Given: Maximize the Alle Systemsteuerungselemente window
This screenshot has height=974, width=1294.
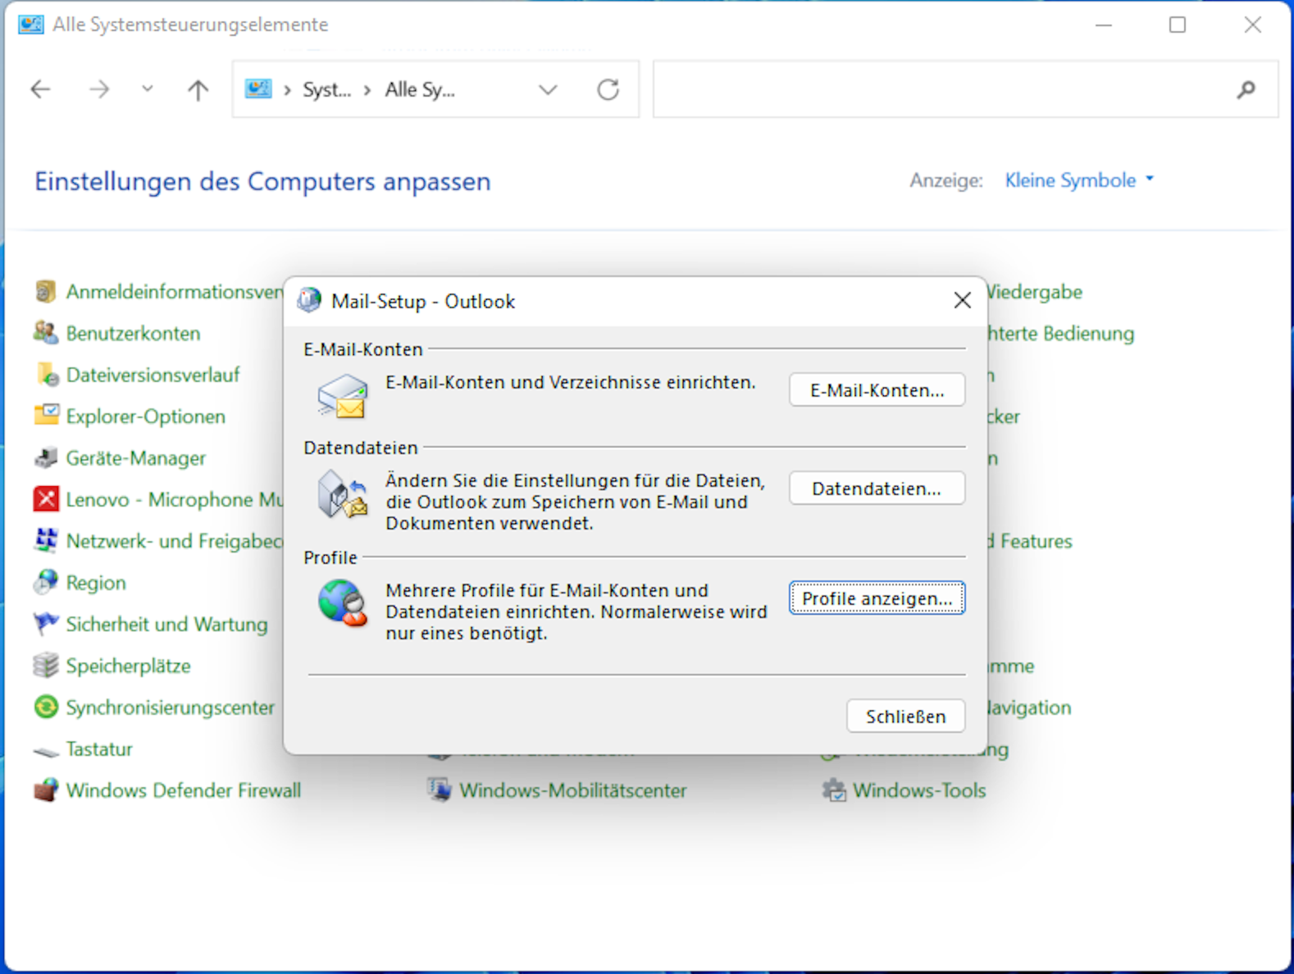Looking at the screenshot, I should 1178,25.
